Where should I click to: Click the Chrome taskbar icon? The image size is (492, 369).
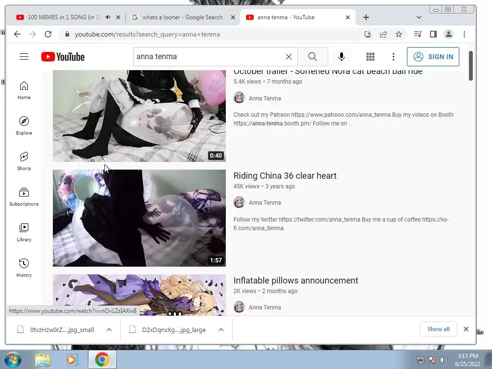click(x=102, y=359)
